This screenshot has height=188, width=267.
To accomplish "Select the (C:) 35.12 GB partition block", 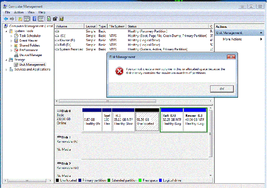I will pyautogui.click(x=123, y=120).
